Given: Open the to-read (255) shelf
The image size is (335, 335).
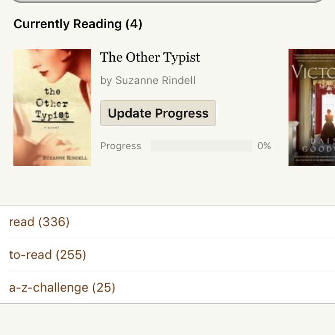Looking at the screenshot, I should coord(48,255).
